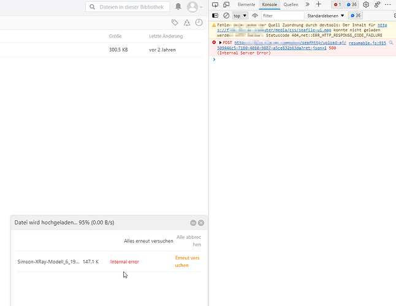
Task: Switch to the Quellen tab
Action: coord(291,4)
